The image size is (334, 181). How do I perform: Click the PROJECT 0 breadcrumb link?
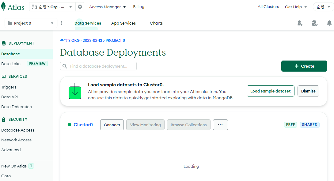[x=115, y=40]
